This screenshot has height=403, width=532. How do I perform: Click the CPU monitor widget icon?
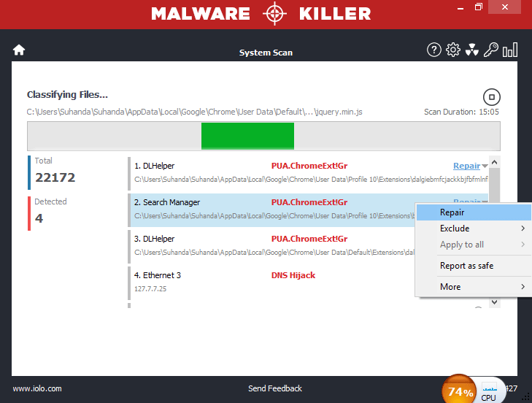pos(489,392)
